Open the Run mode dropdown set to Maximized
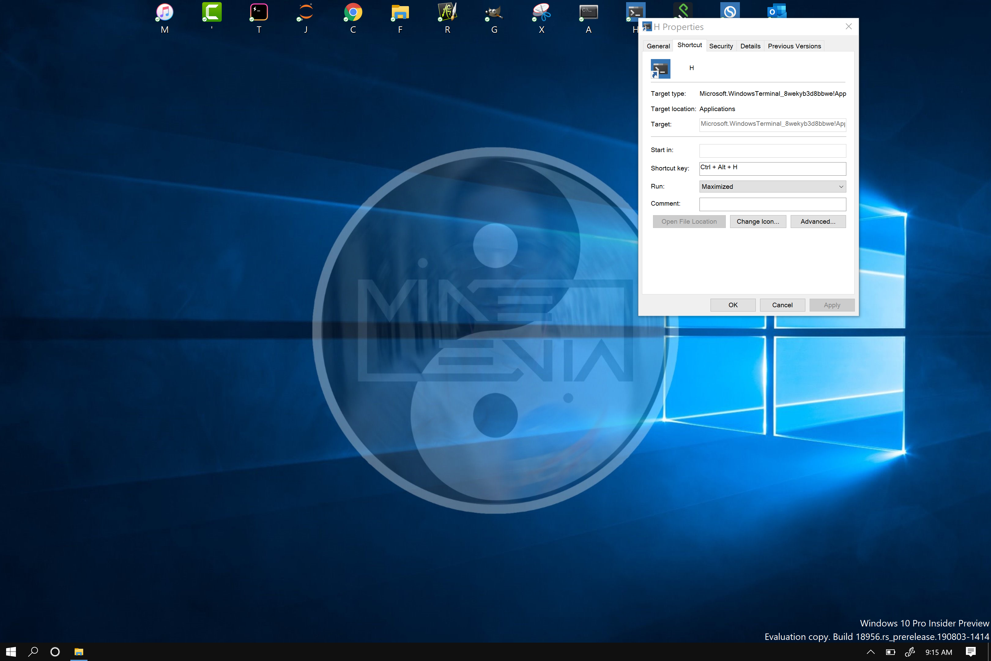 pyautogui.click(x=772, y=186)
